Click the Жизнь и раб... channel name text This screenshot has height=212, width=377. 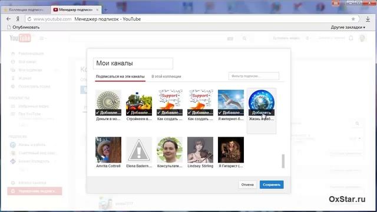pyautogui.click(x=262, y=119)
